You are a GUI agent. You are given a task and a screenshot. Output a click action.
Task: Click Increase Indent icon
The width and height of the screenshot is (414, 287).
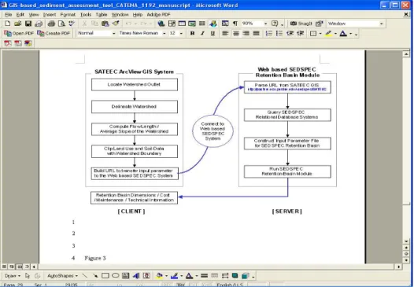[300, 34]
